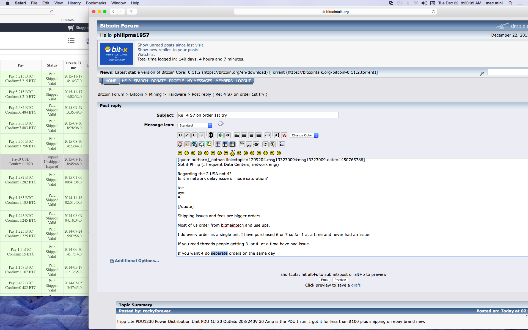Center text in editor
The height and width of the screenshot is (330, 528).
click(251, 135)
